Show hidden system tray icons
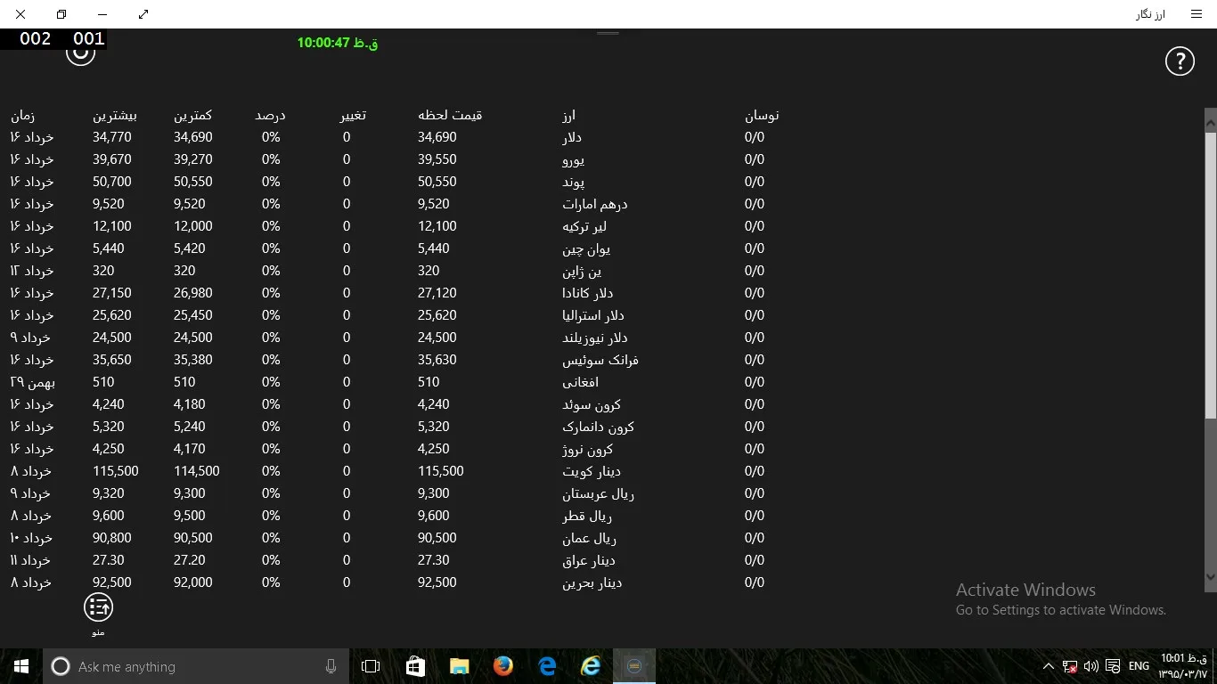1217x684 pixels. (x=1049, y=666)
